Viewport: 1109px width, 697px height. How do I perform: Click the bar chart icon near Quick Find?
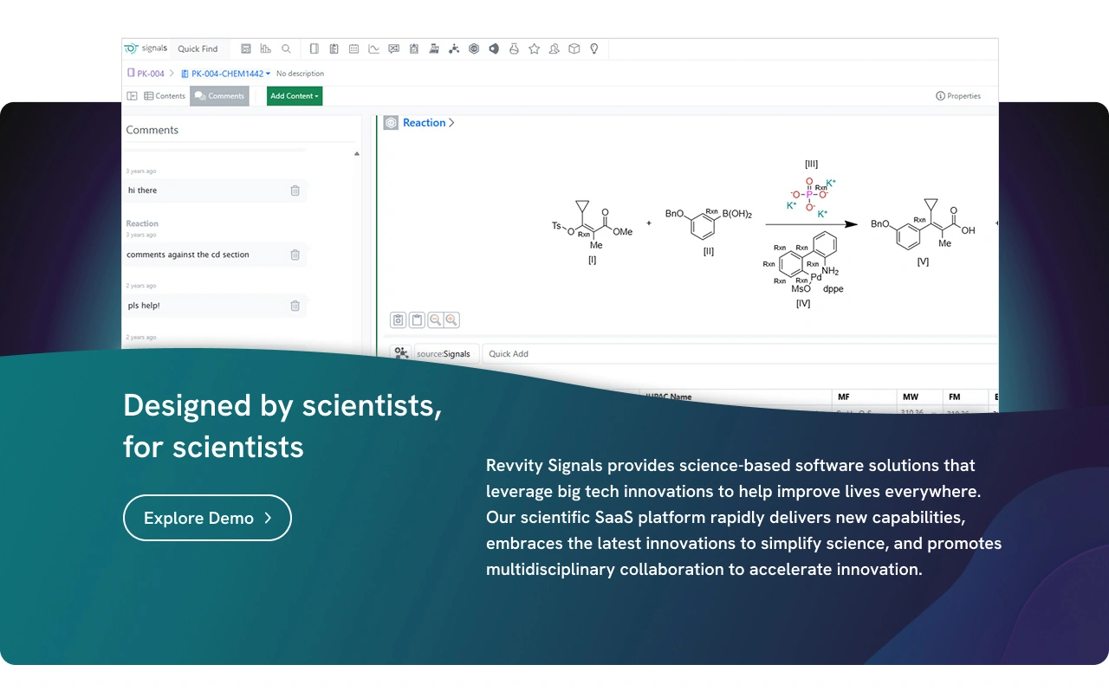[x=266, y=49]
